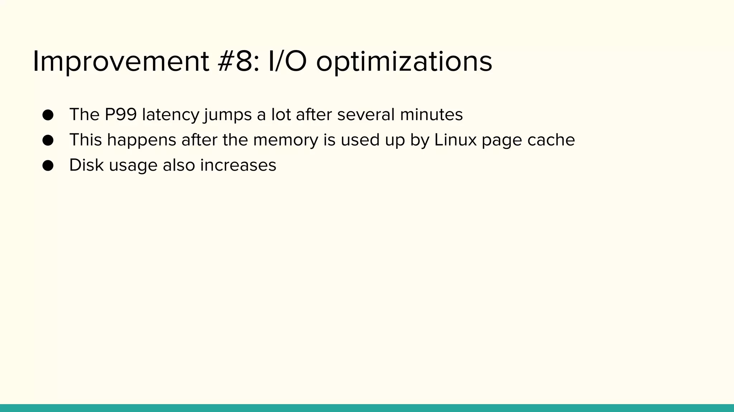Click the teal footer bar at slide bottom
Image resolution: width=734 pixels, height=412 pixels.
click(x=367, y=408)
